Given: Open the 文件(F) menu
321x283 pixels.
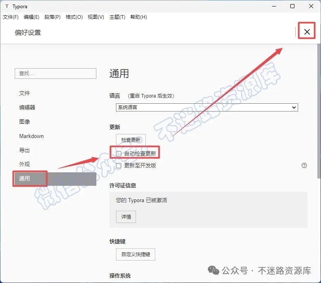Looking at the screenshot, I should tap(11, 17).
